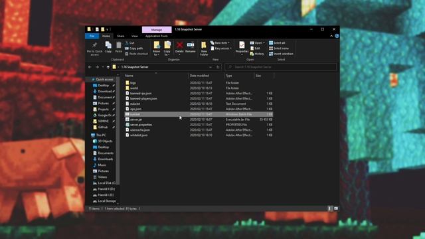Viewport: 425px width, 239px height.
Task: Open pinned Desktop under Quick access
Action: coord(104,86)
